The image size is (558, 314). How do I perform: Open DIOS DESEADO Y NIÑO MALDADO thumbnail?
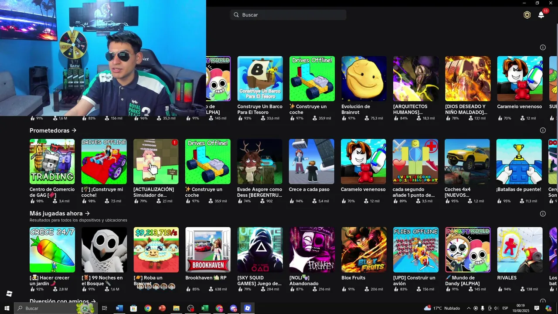point(468,78)
